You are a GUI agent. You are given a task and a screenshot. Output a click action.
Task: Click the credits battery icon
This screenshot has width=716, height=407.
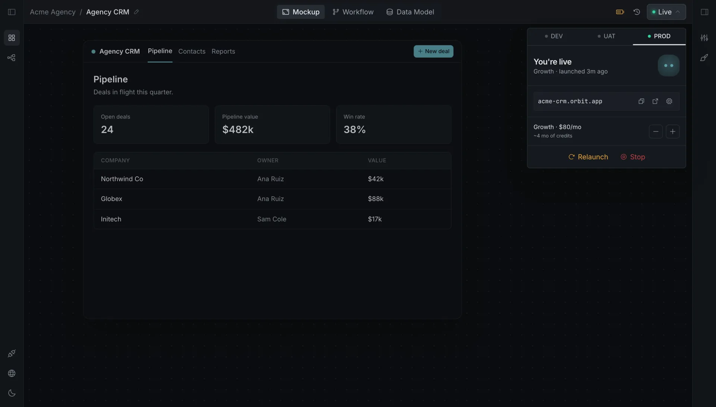tap(620, 12)
